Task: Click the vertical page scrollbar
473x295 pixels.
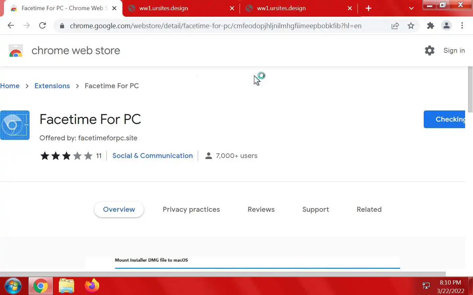Action: point(470,89)
